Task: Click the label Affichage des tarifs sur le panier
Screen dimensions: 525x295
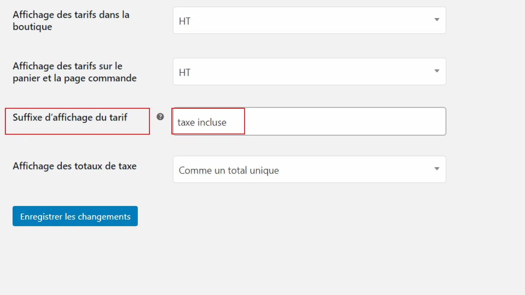Action: coord(75,72)
